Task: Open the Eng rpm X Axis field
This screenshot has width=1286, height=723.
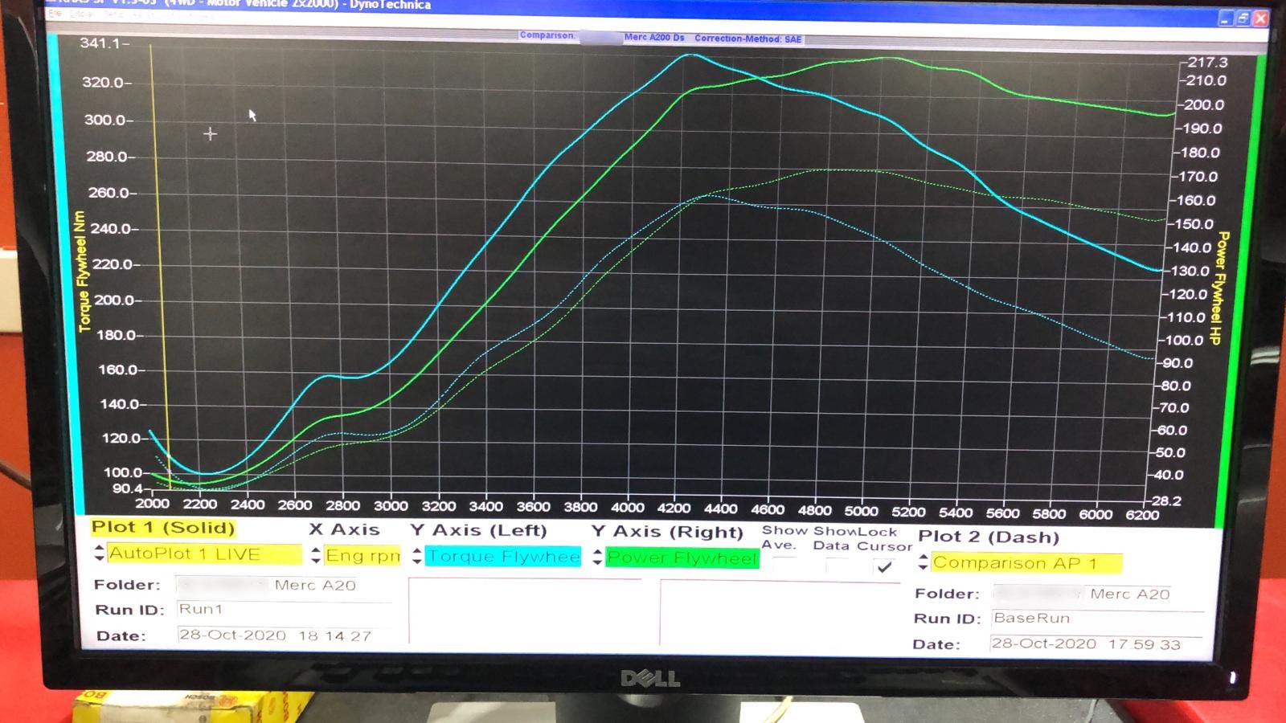Action: [x=362, y=555]
